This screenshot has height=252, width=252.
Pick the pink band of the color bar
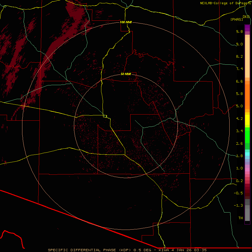[247, 170]
